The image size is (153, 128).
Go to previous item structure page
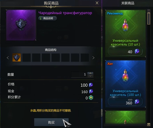8,58
